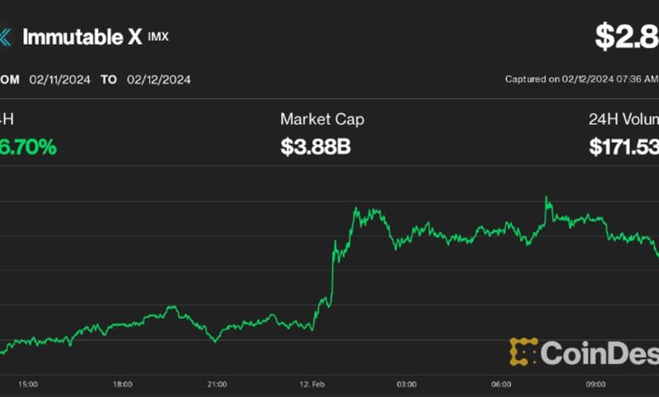Select the 02/11/2024 start date
This screenshot has height=397, width=659.
[58, 79]
